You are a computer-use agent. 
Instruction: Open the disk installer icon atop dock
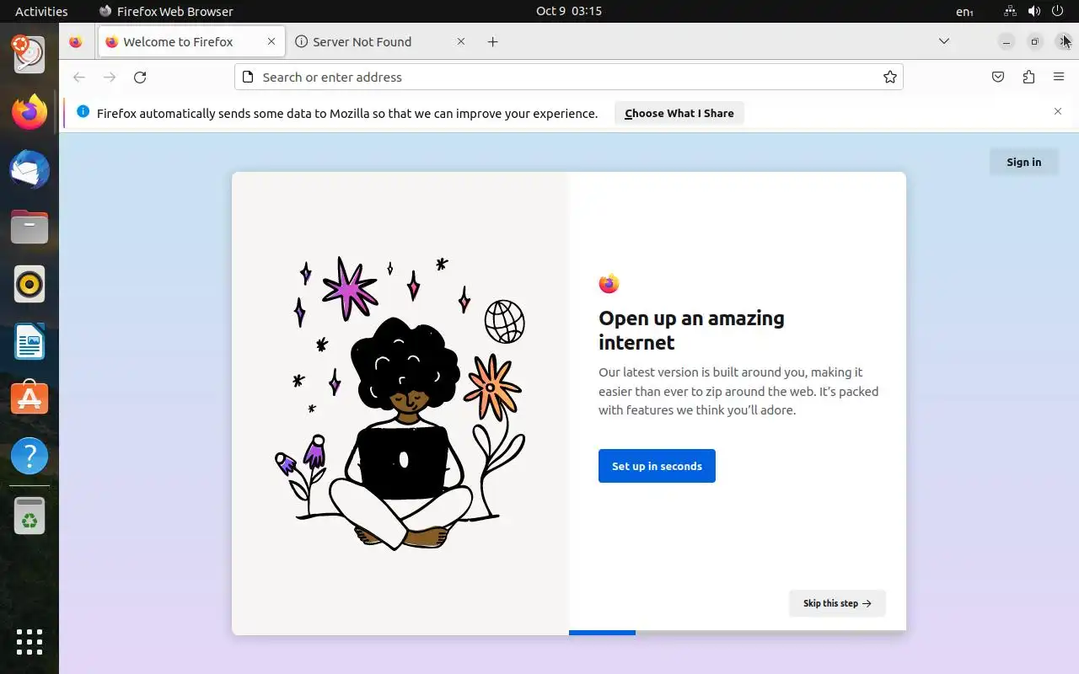(x=30, y=54)
